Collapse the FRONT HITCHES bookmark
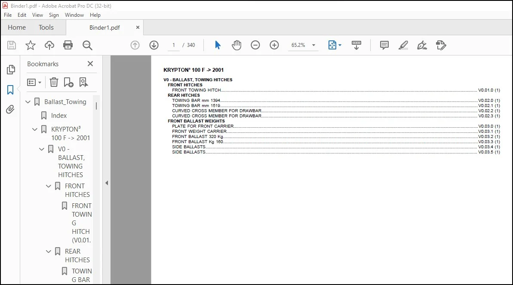The width and height of the screenshot is (513, 285). [x=49, y=186]
